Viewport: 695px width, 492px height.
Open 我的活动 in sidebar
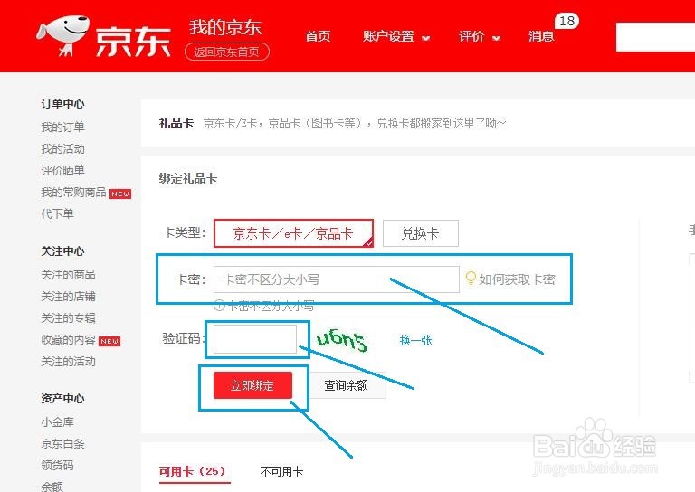coord(62,149)
